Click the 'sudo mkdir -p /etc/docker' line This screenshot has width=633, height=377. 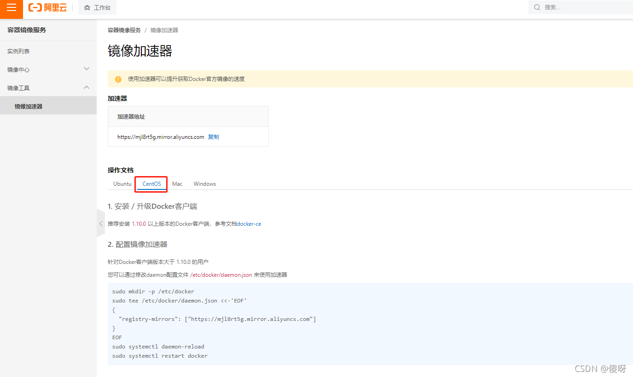tap(153, 291)
